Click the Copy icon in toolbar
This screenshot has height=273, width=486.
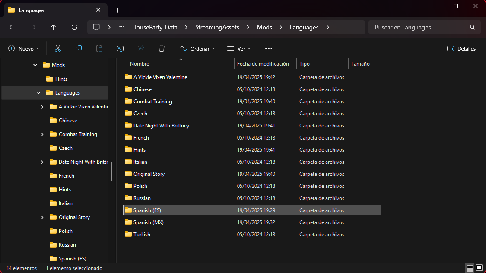click(79, 49)
